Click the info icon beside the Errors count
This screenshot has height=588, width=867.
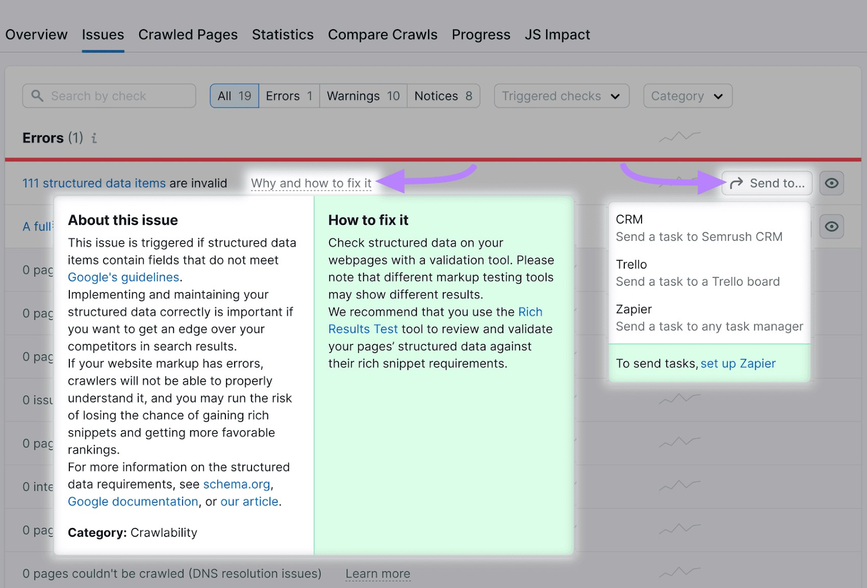tap(94, 138)
